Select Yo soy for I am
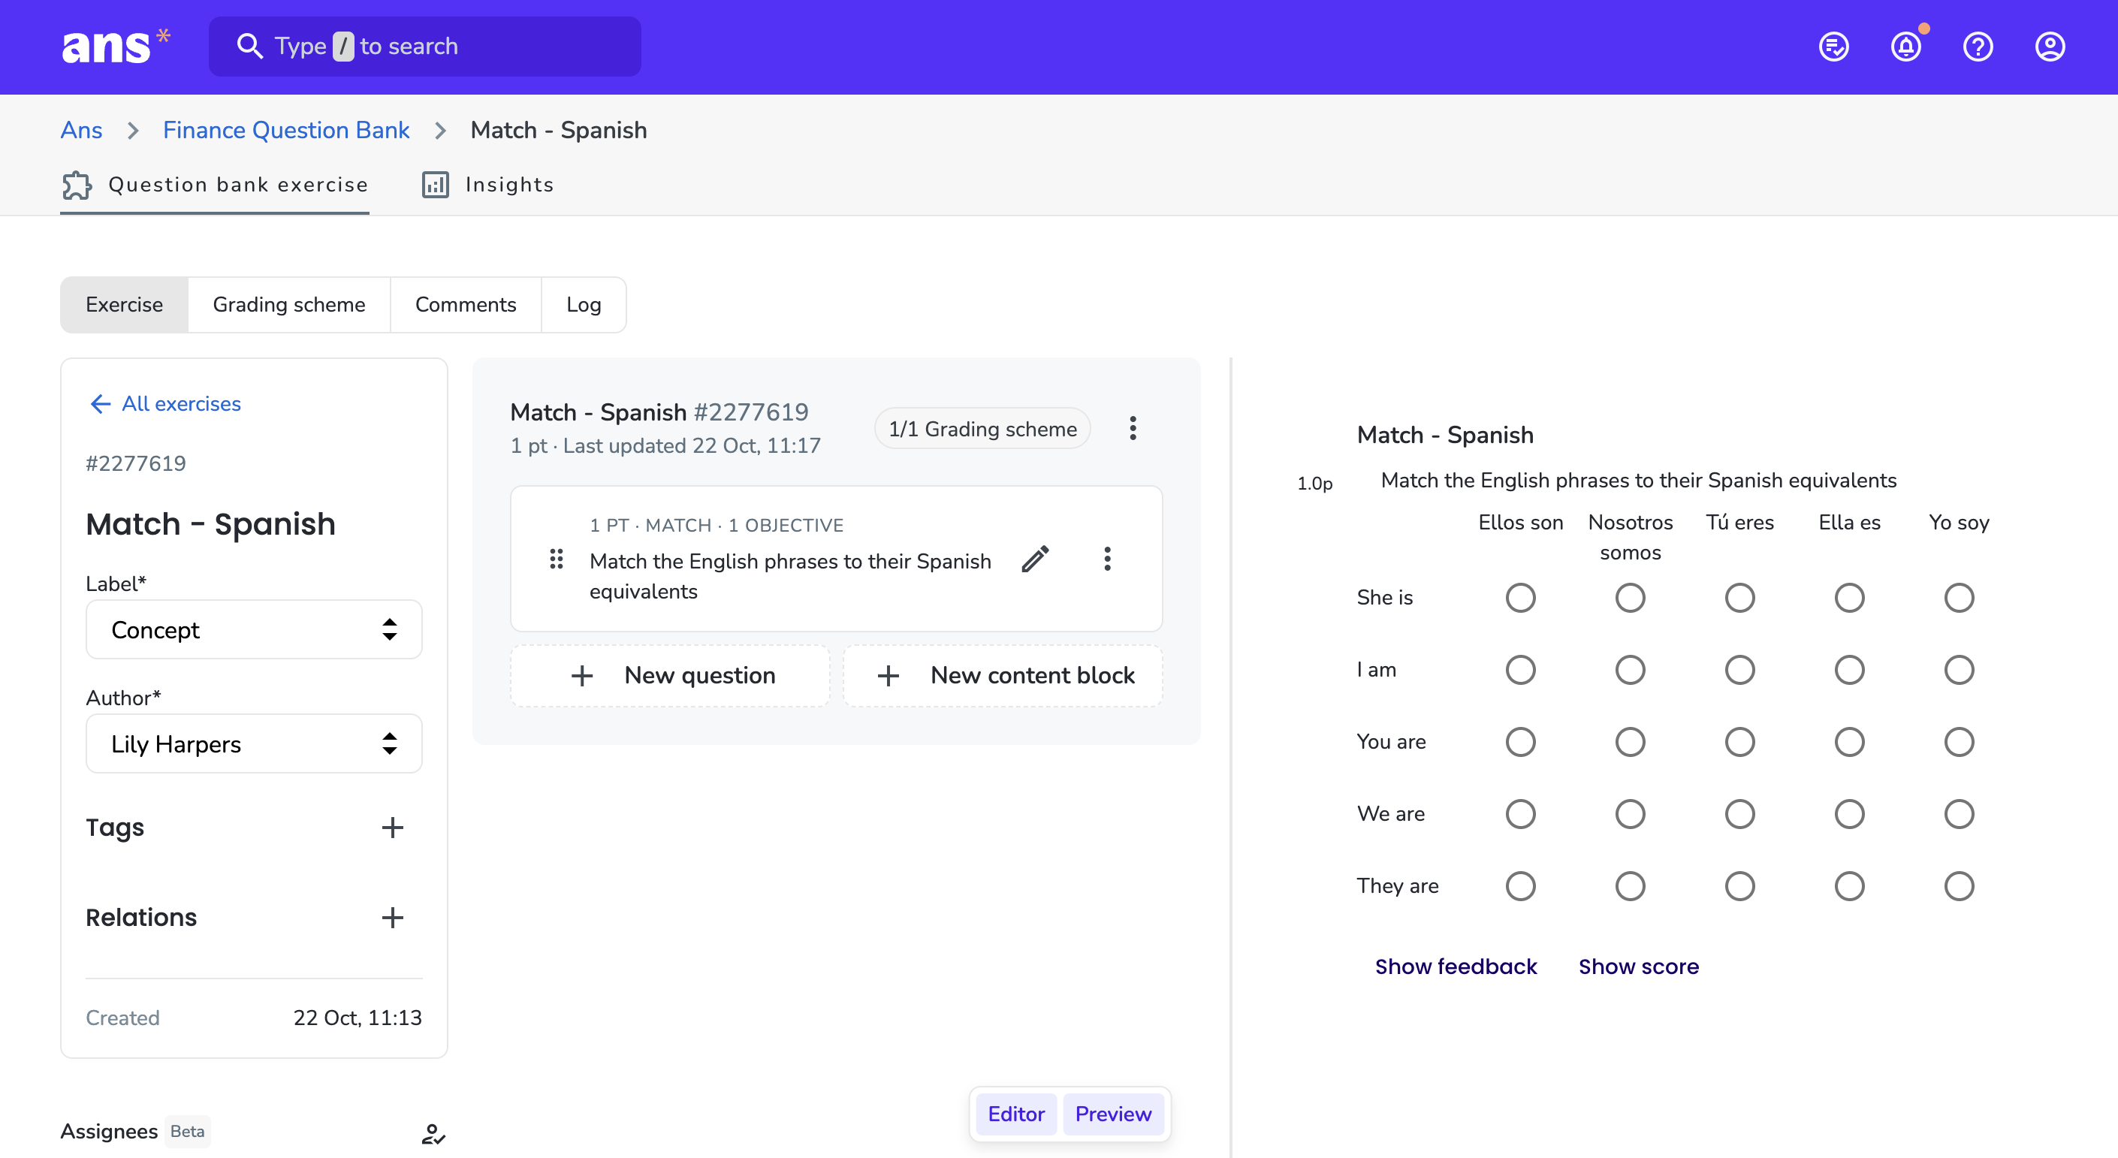Screen dimensions: 2118x1158 (x=1959, y=670)
